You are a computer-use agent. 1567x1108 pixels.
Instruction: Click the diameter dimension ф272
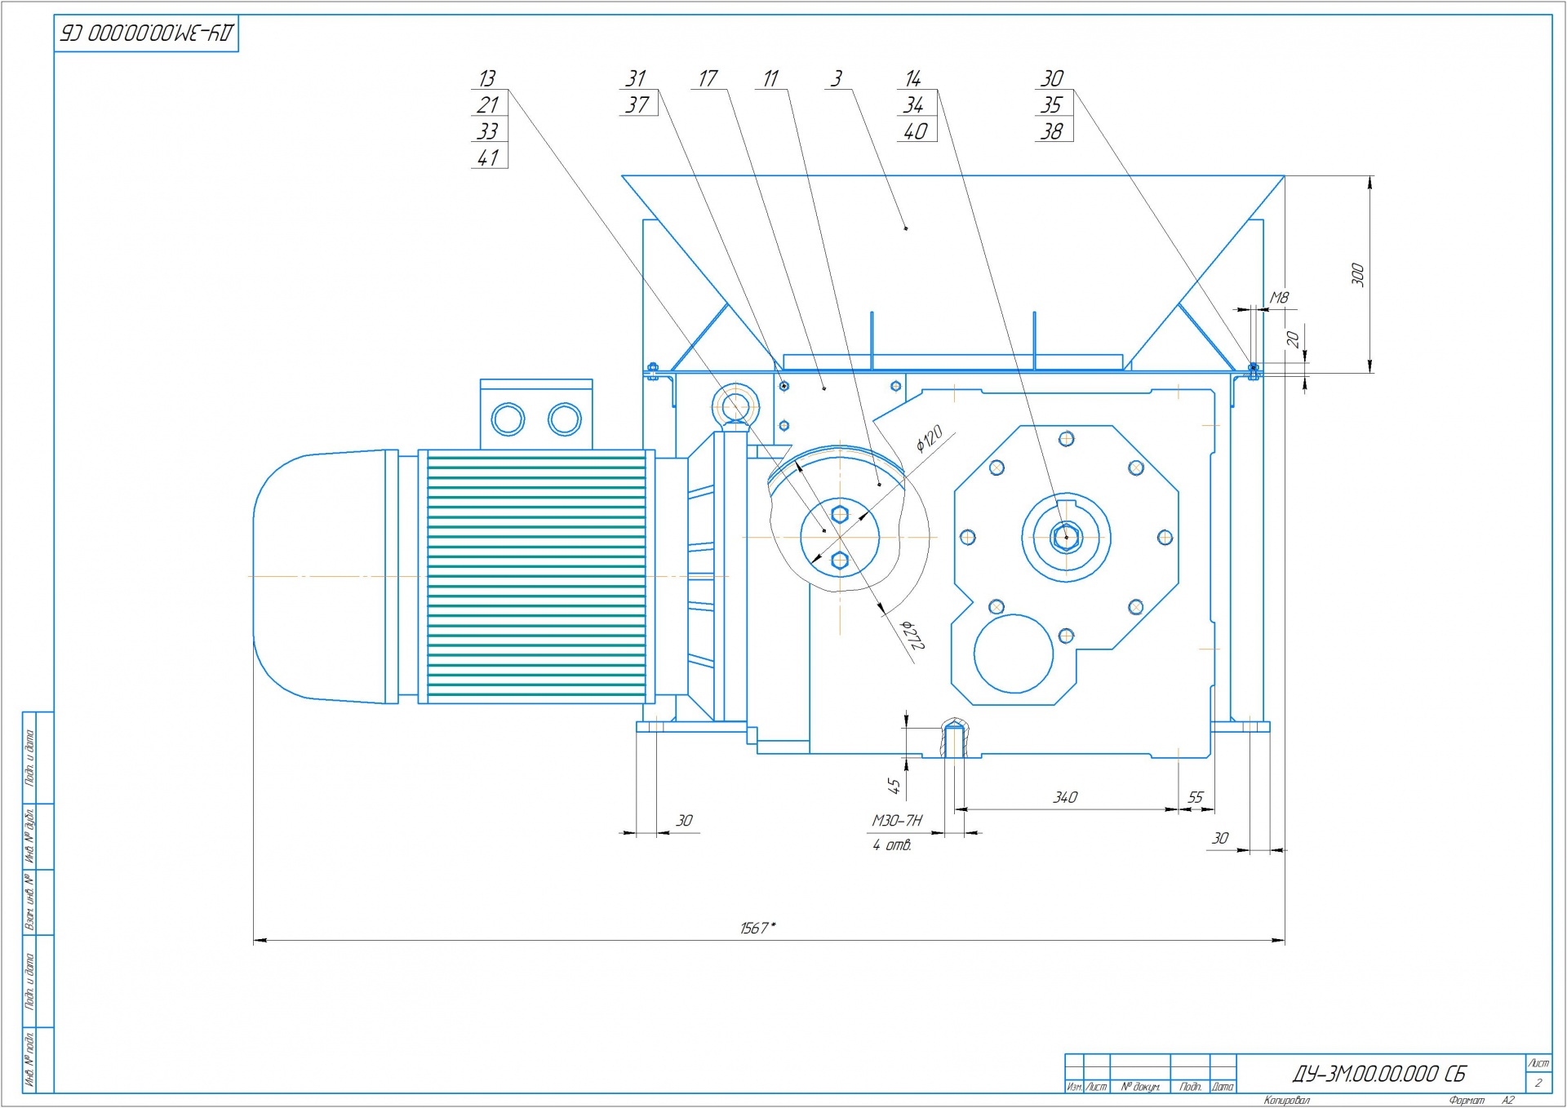912,635
